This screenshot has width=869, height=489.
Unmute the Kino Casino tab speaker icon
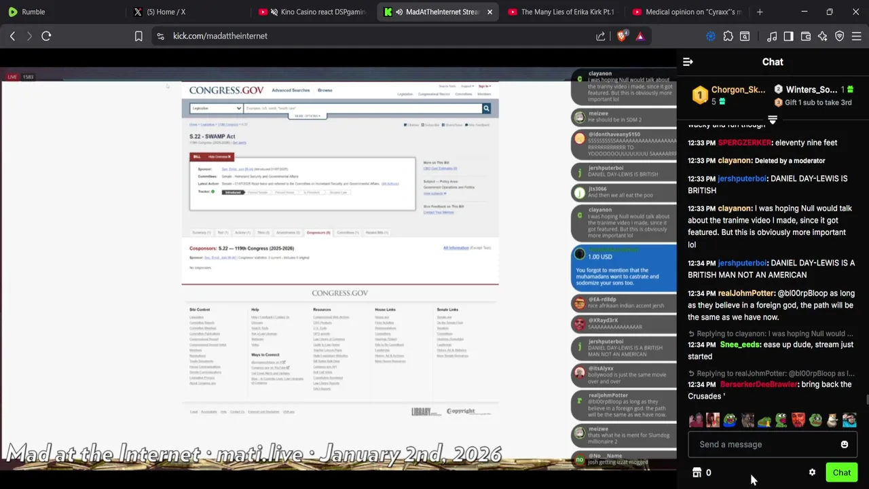274,12
